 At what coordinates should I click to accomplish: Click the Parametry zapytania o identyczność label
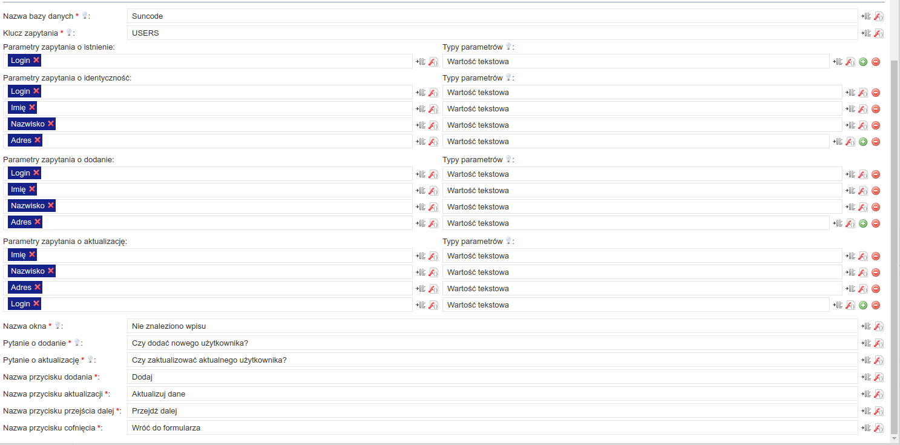[67, 77]
